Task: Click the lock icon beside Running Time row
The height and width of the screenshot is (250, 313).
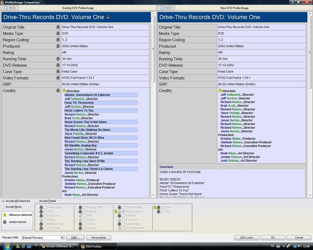Action: click(x=58, y=59)
